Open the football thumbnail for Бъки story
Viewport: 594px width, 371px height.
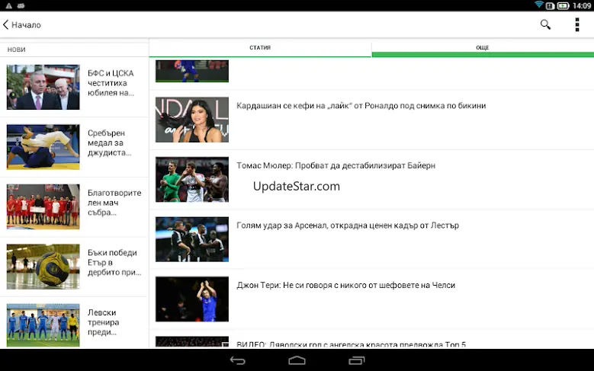[x=43, y=266]
